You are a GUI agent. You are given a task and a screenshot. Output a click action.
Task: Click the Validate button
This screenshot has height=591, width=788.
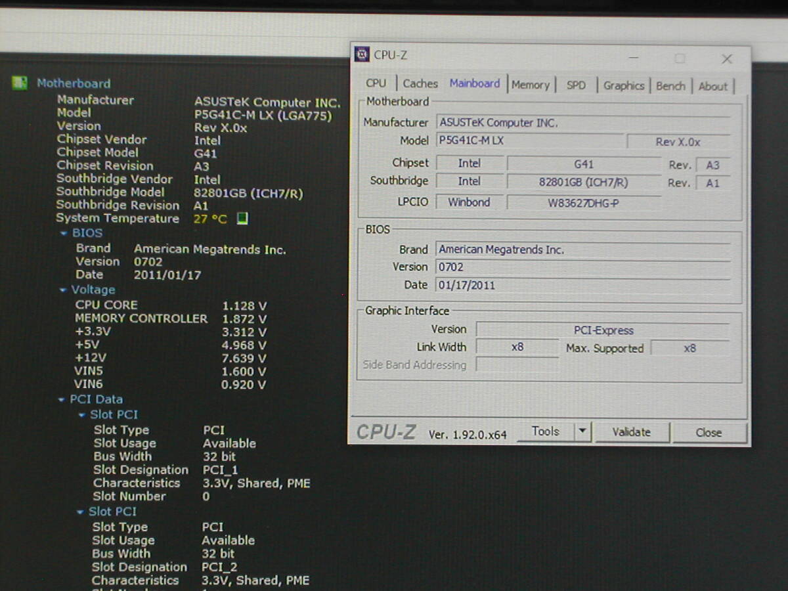(x=632, y=432)
